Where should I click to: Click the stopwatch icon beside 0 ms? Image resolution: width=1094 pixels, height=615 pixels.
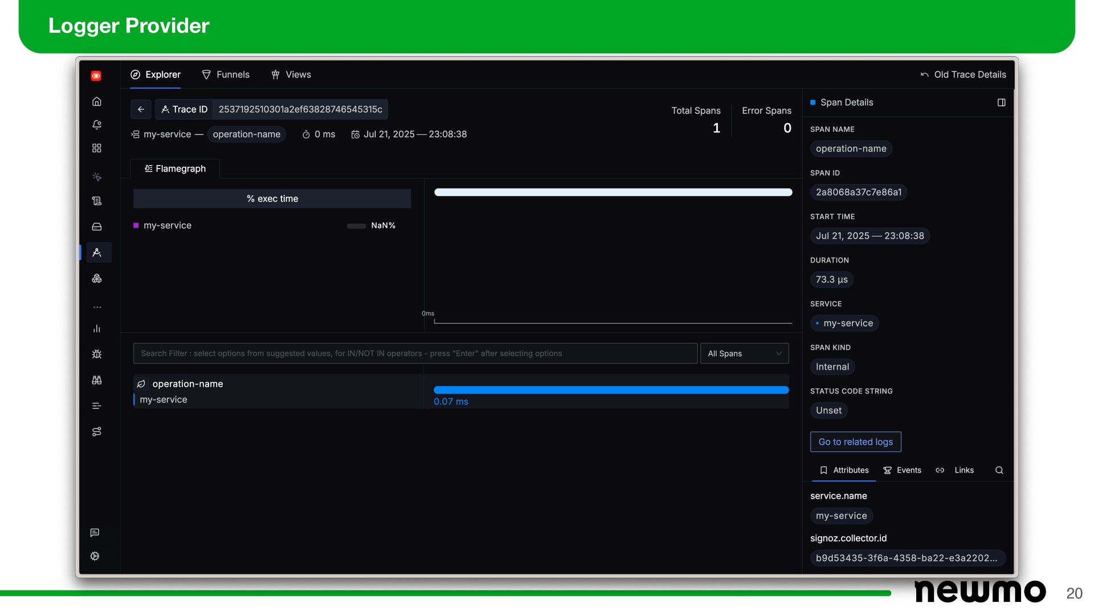306,134
